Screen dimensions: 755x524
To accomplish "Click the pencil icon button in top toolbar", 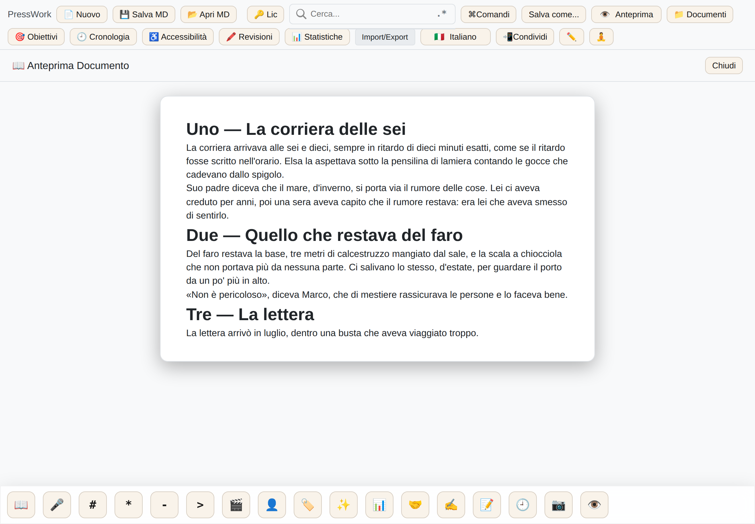I will coord(572,37).
